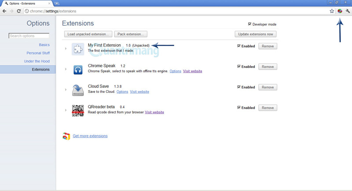Disable My First Extension via Enabled checkbox
Screen dimensions: 352x191
coord(239,46)
